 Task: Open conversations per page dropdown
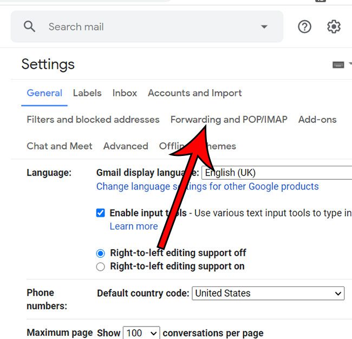[141, 333]
